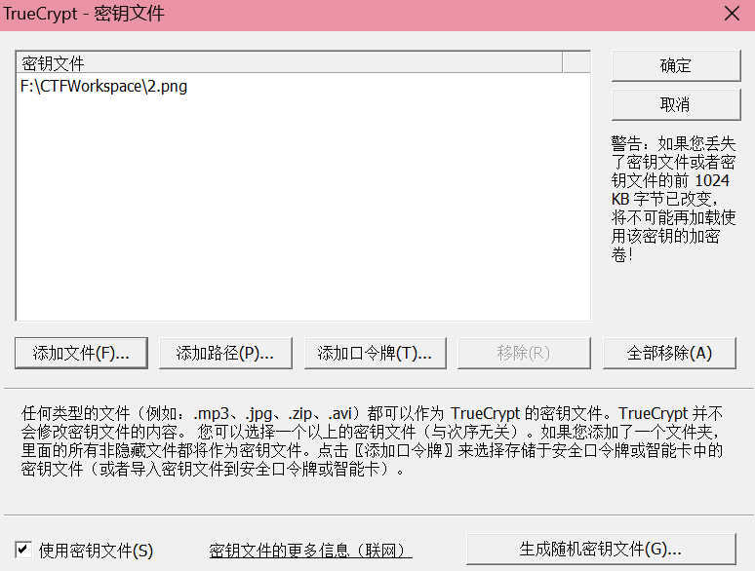The height and width of the screenshot is (571, 755).
Task: Click the 添加路径(P)... button
Action: [225, 353]
